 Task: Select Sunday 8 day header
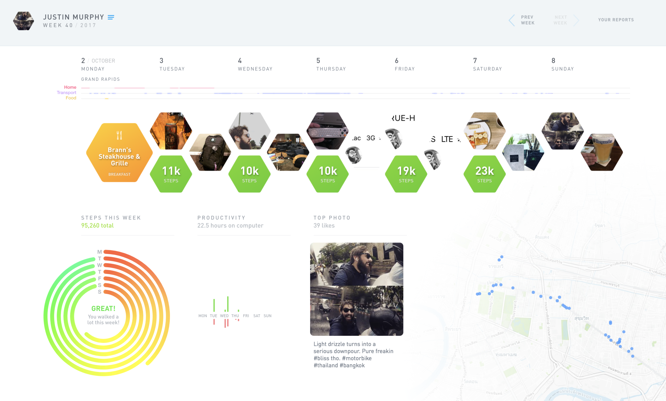tap(562, 64)
